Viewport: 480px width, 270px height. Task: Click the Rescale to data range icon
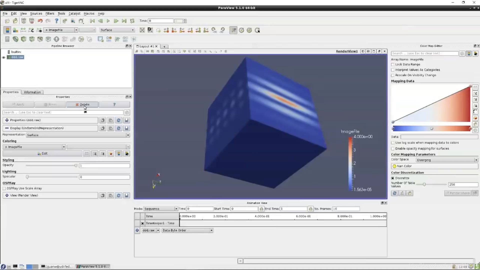[x=23, y=30]
